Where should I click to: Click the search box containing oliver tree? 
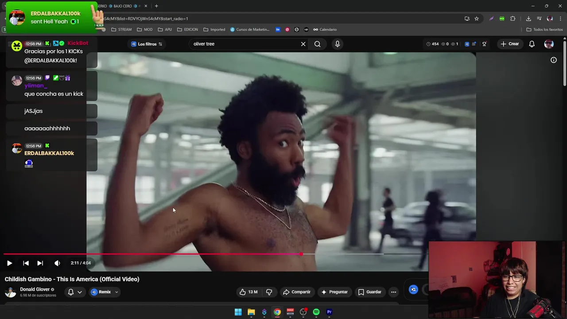click(x=244, y=44)
